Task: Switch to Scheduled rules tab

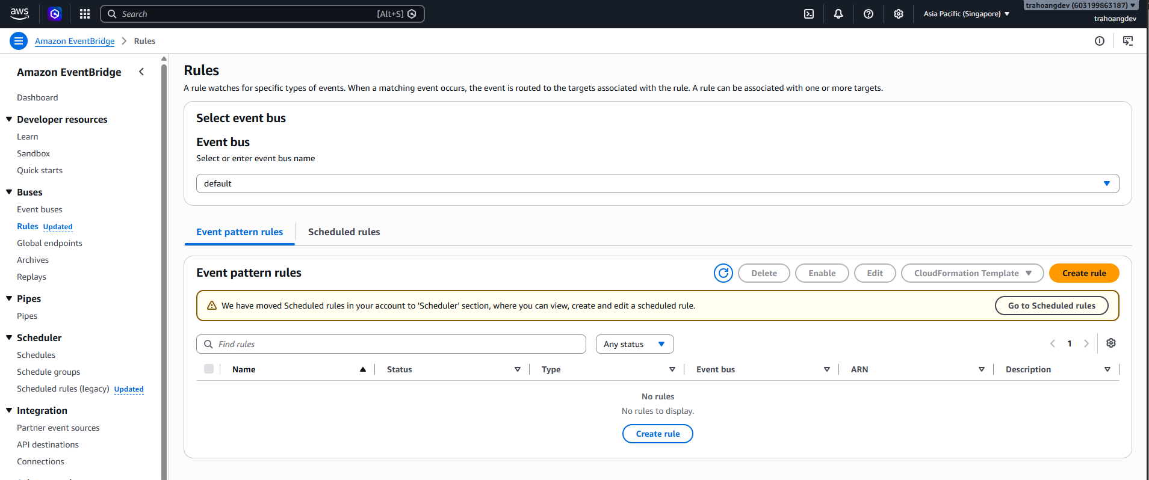Action: point(344,232)
